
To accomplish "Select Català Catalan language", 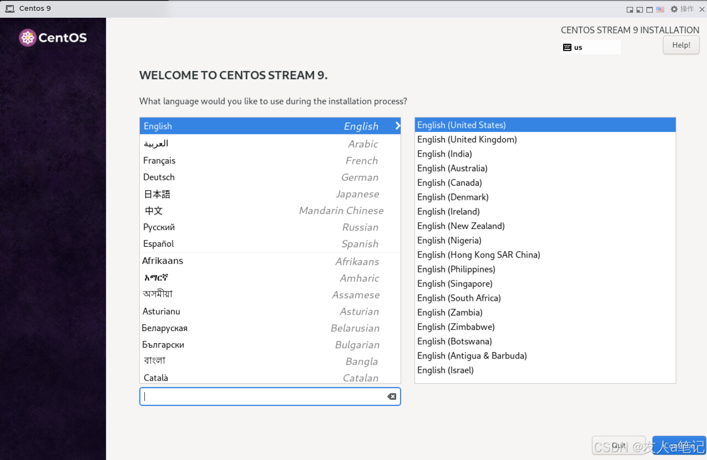I will (270, 377).
